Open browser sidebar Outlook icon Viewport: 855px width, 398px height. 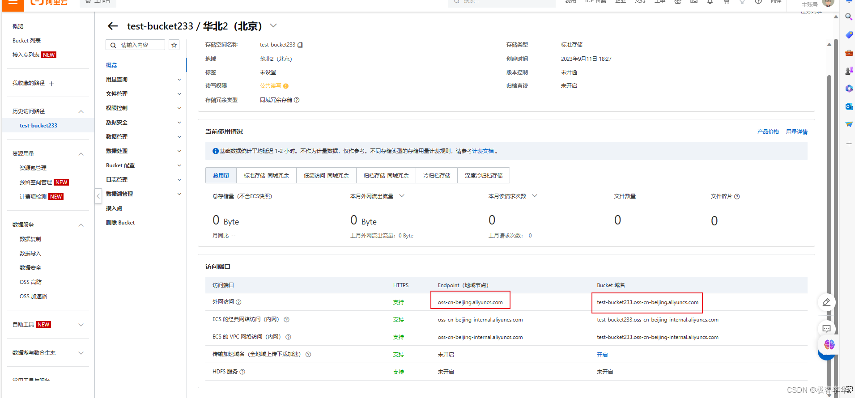tap(849, 106)
